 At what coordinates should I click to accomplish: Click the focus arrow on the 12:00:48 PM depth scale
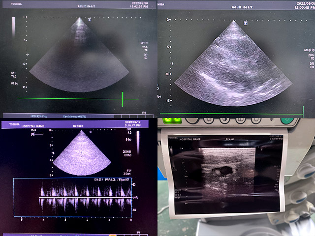tap(172, 63)
